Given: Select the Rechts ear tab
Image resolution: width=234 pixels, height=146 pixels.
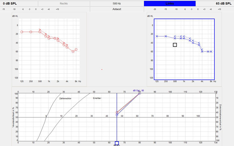Looking at the screenshot, I should (x=64, y=3).
